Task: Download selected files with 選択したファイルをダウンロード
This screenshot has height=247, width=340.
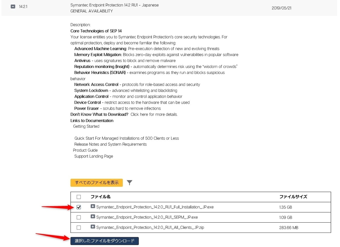Action: [105, 241]
